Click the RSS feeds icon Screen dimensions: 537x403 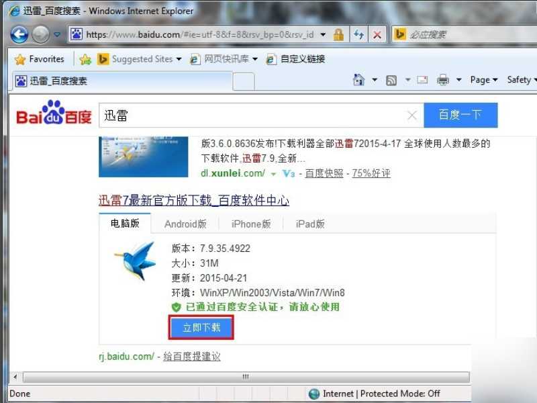391,80
